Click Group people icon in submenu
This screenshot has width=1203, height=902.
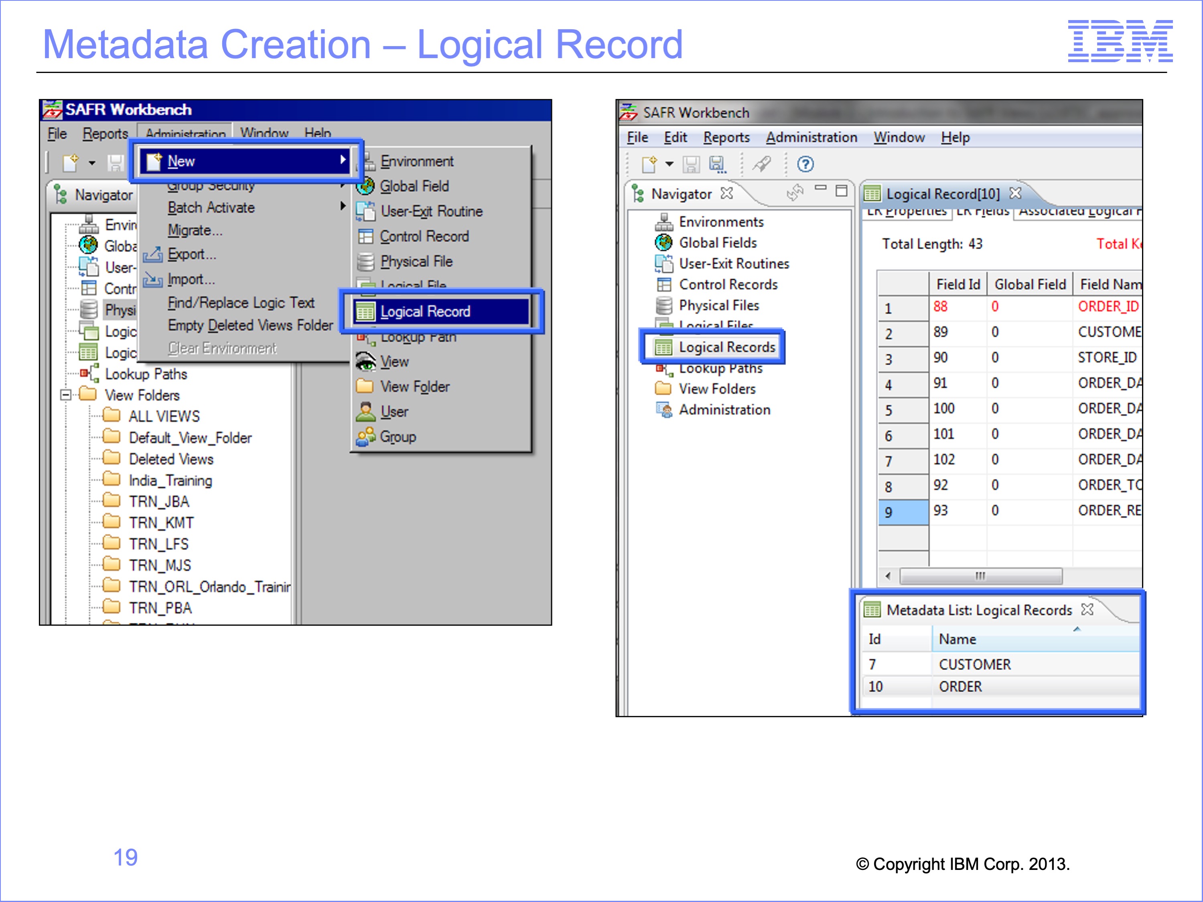pos(365,437)
